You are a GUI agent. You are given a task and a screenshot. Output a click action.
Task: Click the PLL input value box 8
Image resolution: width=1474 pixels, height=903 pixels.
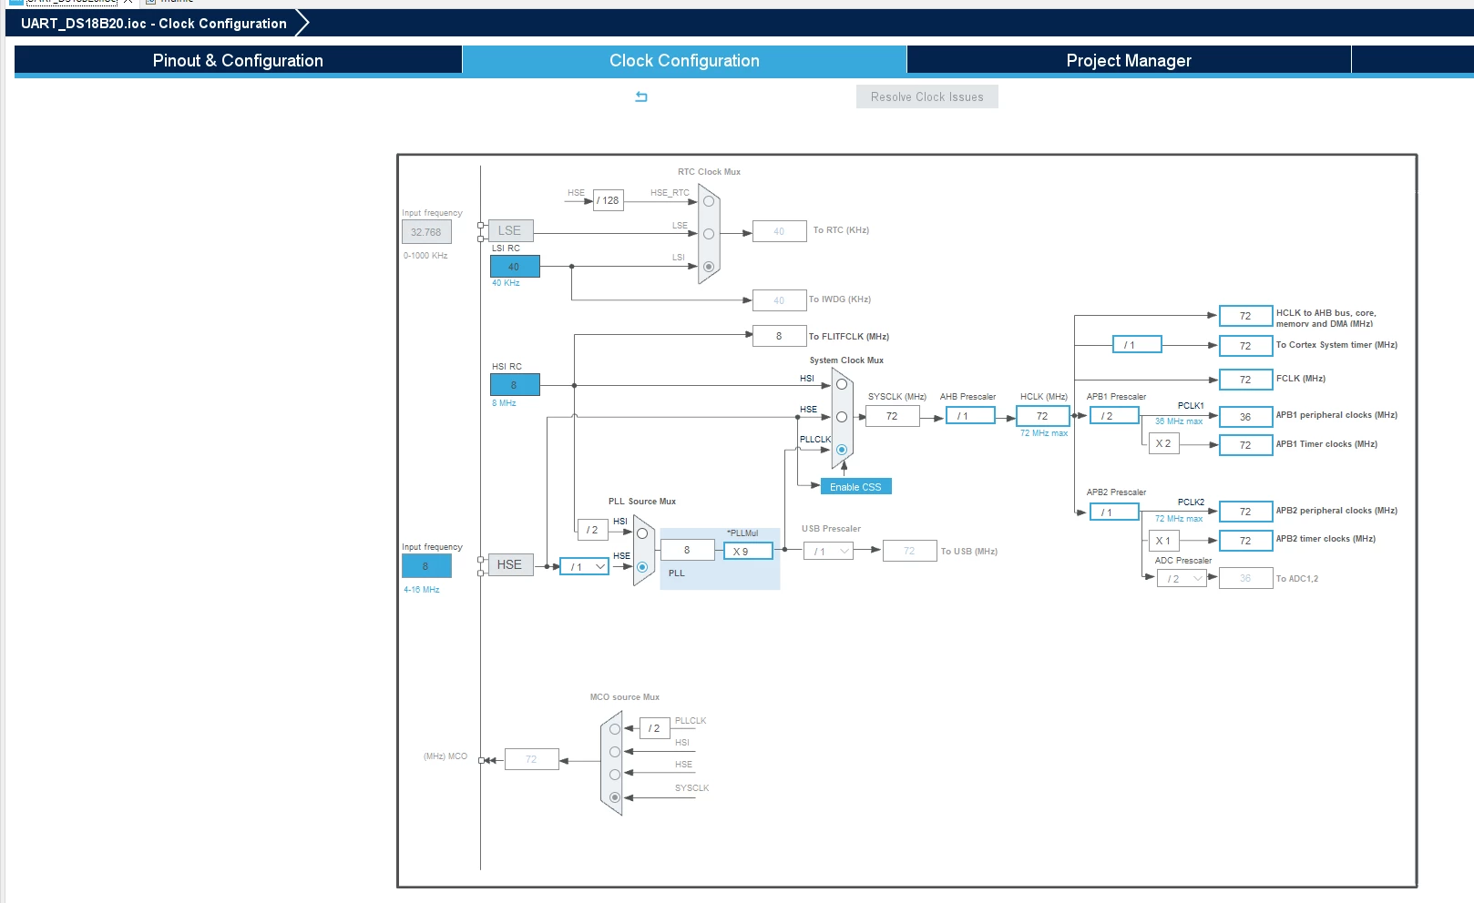coord(687,550)
